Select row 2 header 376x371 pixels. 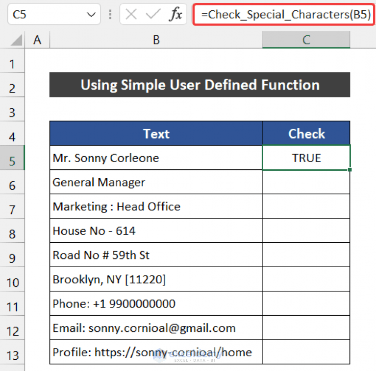12,85
